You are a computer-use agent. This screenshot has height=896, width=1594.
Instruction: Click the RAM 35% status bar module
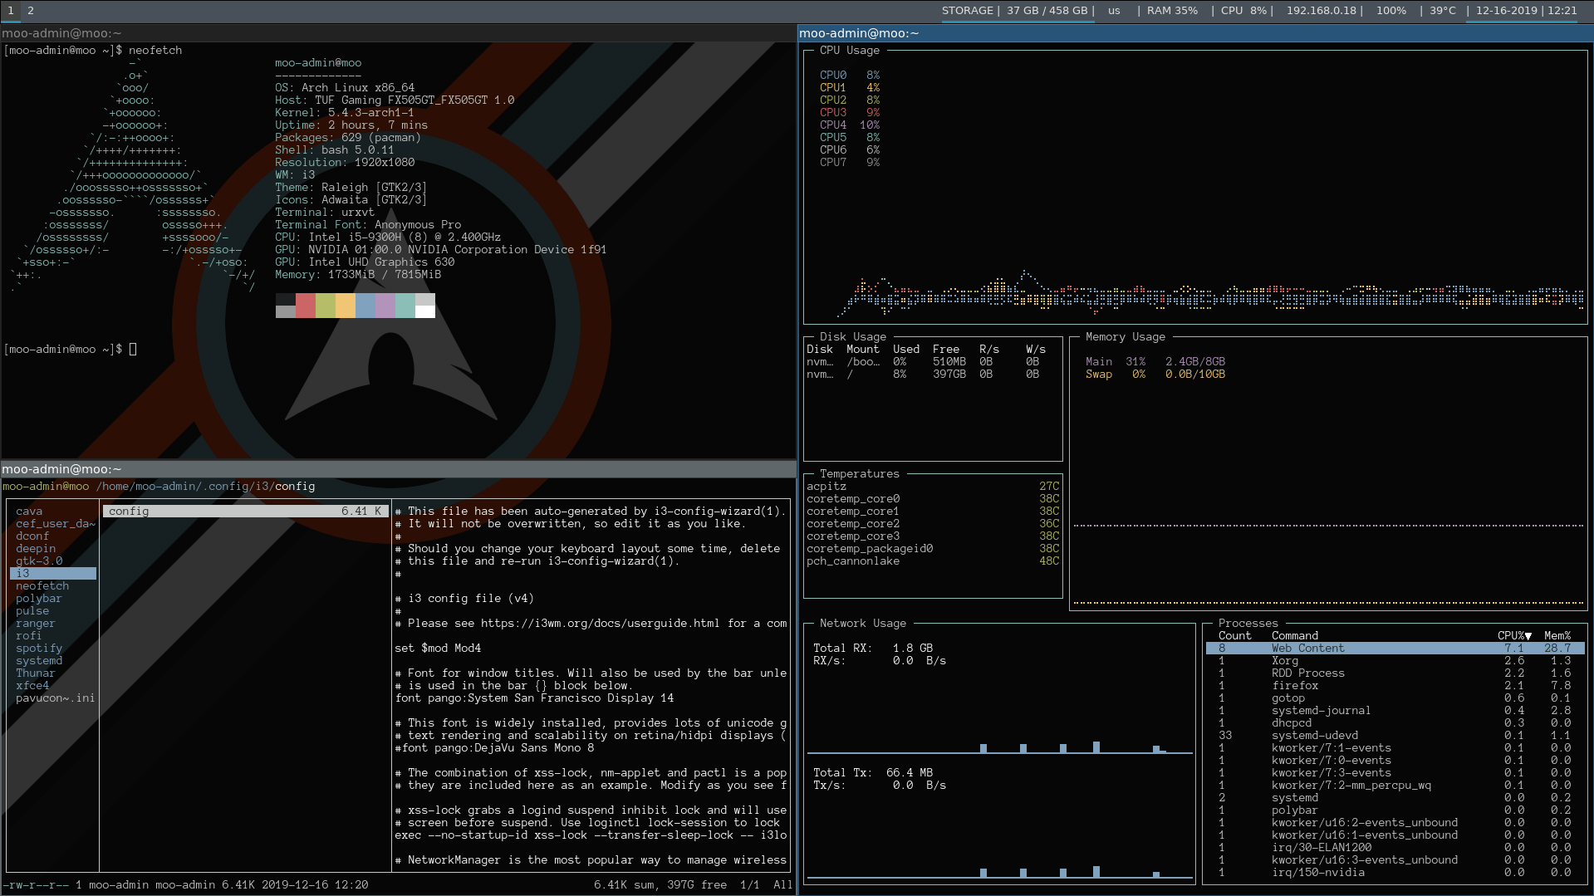pyautogui.click(x=1172, y=11)
